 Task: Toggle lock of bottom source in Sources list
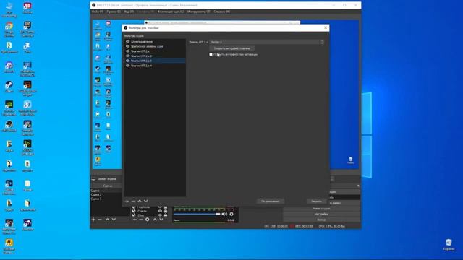click(166, 215)
